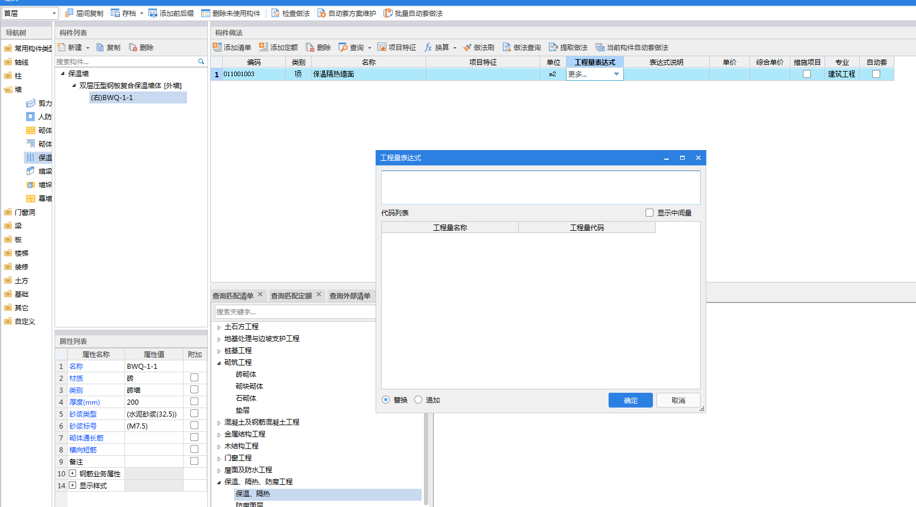Toggle 自动套 checkbox in row 1

tap(876, 74)
